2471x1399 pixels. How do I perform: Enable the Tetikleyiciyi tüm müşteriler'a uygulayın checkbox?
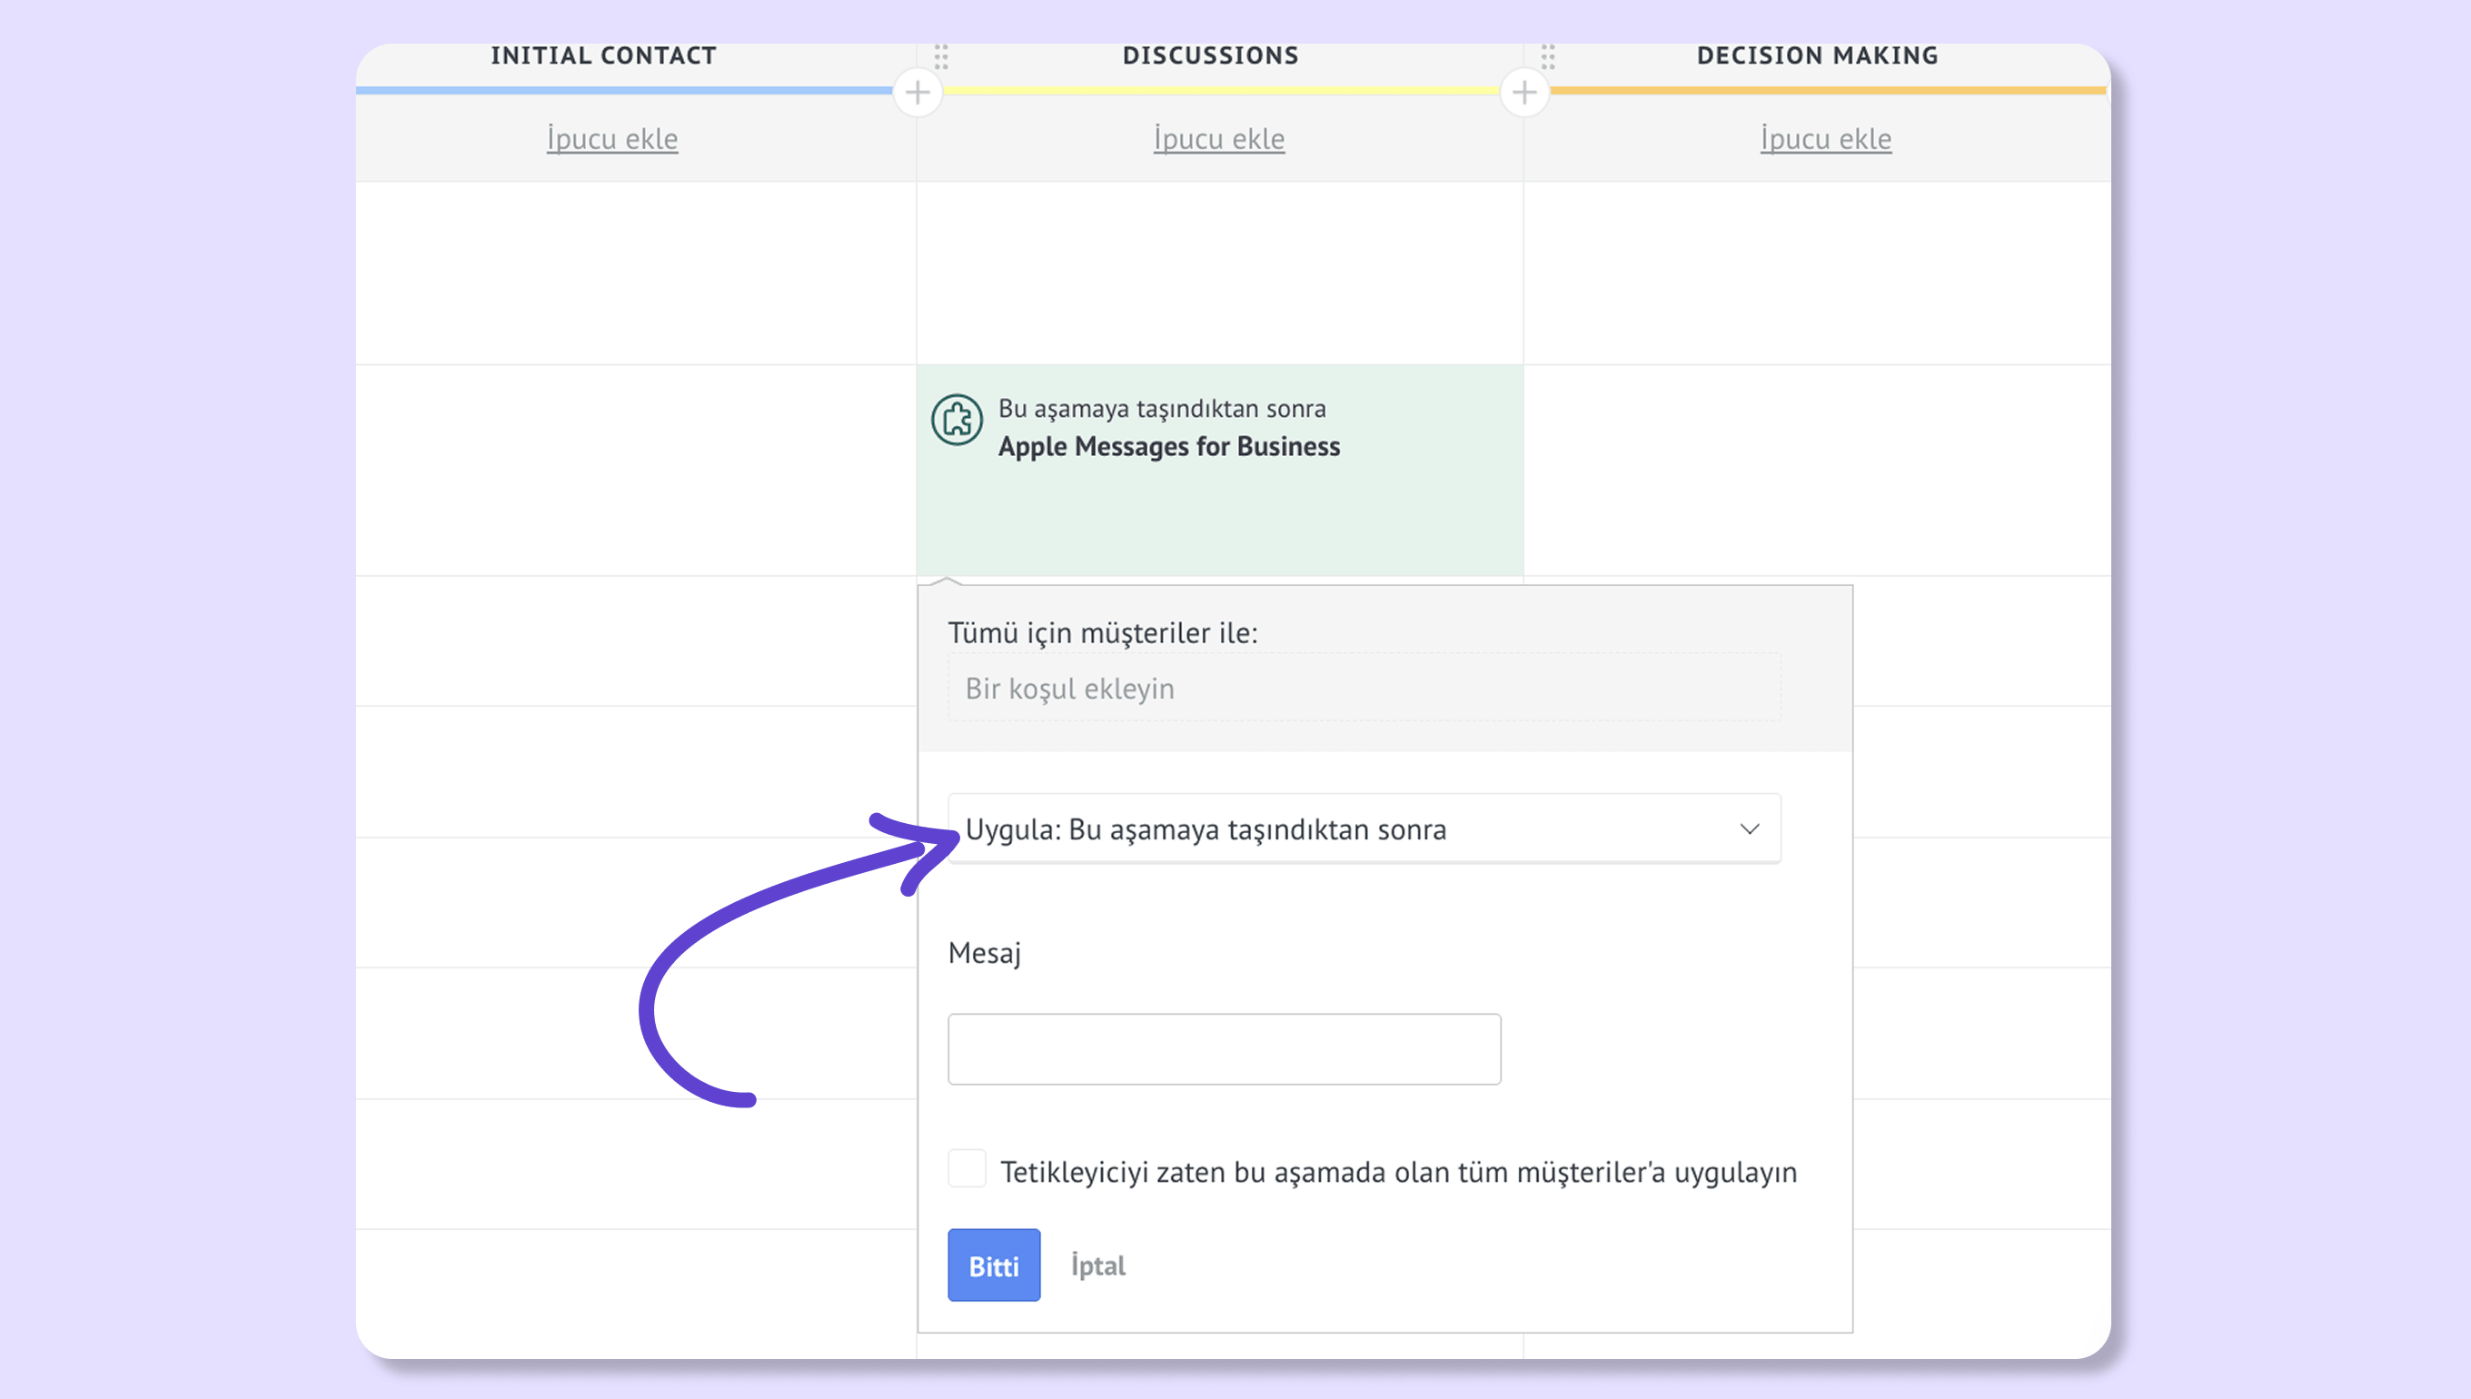click(967, 1169)
